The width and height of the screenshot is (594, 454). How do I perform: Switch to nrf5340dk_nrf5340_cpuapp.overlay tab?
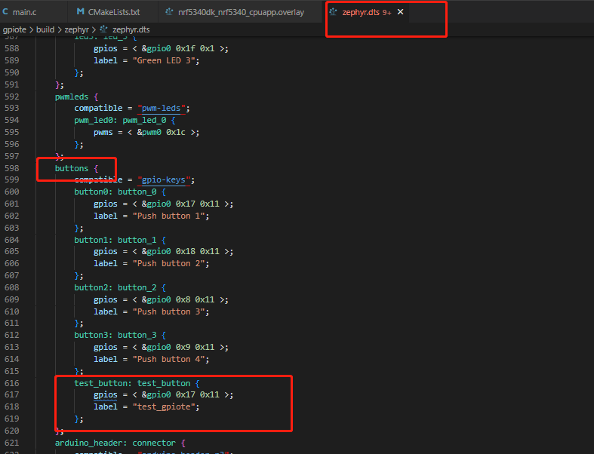coord(241,12)
